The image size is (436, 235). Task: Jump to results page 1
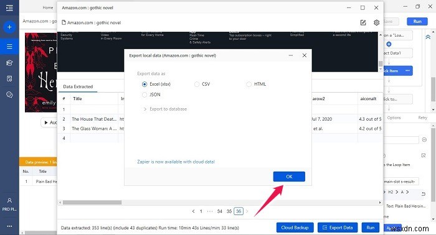pos(201,211)
